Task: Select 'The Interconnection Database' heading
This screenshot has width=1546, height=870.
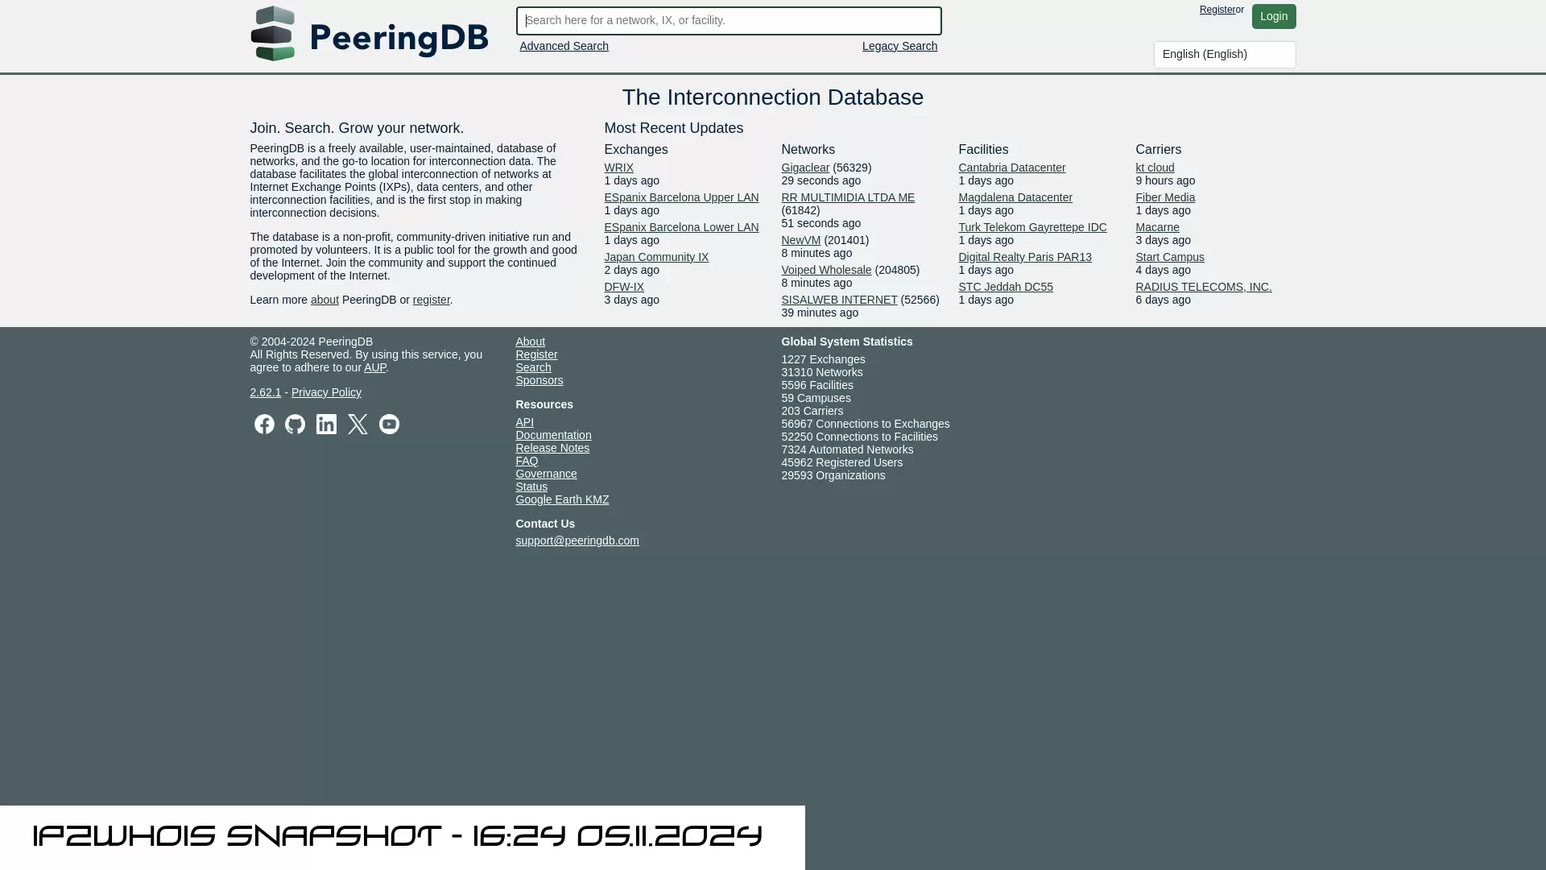Action: [x=773, y=97]
